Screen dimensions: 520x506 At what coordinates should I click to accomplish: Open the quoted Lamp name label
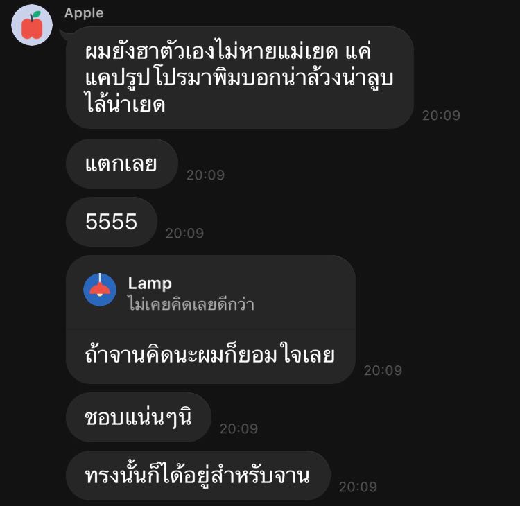pos(150,283)
